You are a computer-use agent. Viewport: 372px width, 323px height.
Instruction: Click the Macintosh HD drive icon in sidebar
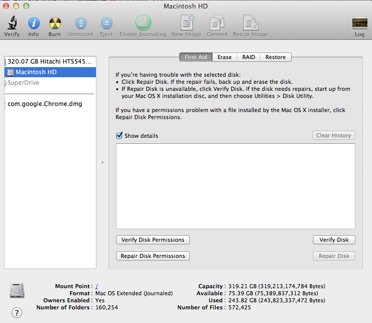11,72
